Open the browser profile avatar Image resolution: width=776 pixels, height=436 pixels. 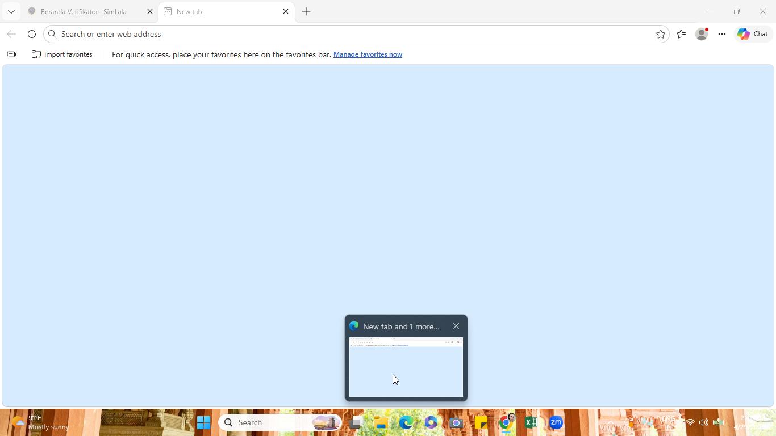coord(702,34)
